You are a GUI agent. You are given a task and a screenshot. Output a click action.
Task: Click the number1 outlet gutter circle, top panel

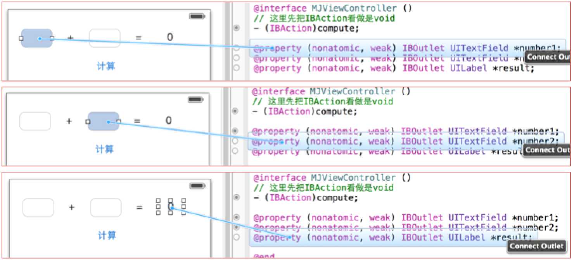click(237, 48)
